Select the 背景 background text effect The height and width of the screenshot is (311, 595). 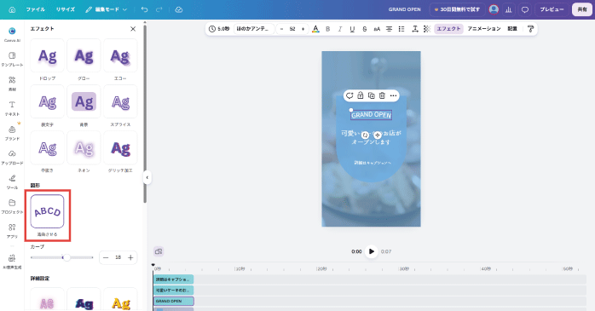84,101
